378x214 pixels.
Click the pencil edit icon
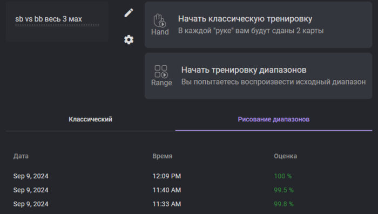pyautogui.click(x=129, y=13)
